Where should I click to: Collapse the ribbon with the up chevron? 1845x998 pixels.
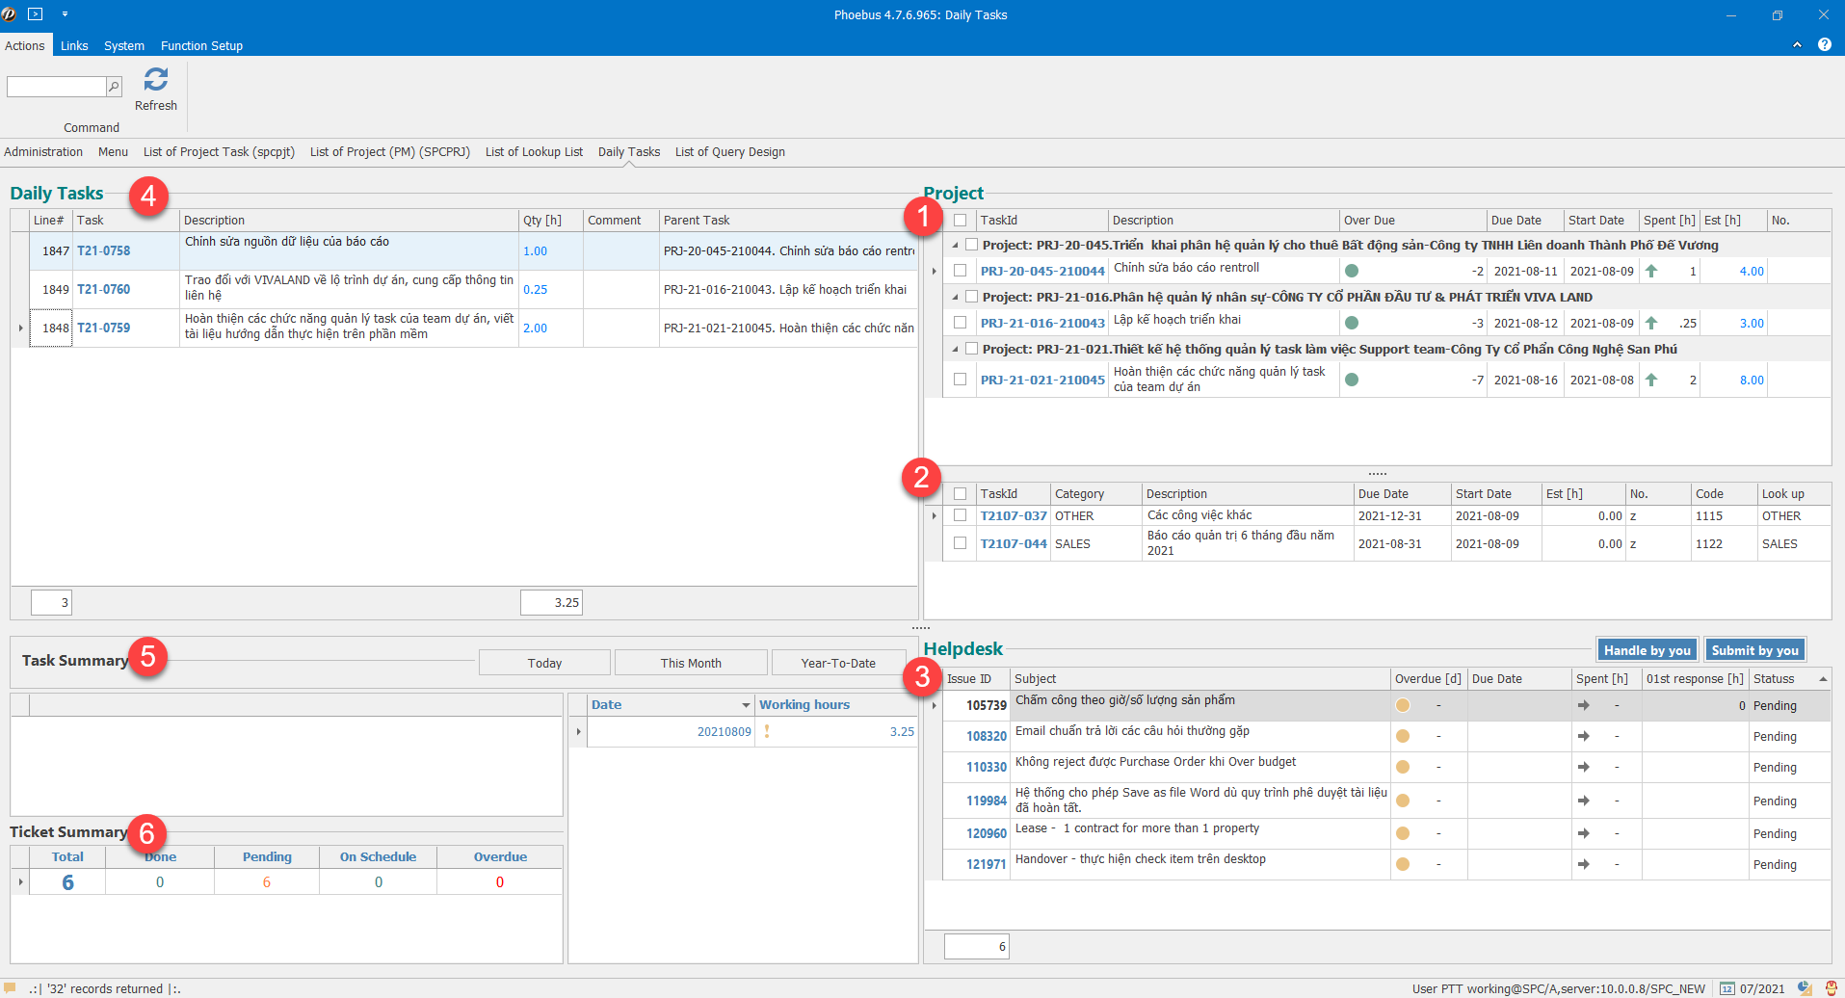[x=1797, y=45]
